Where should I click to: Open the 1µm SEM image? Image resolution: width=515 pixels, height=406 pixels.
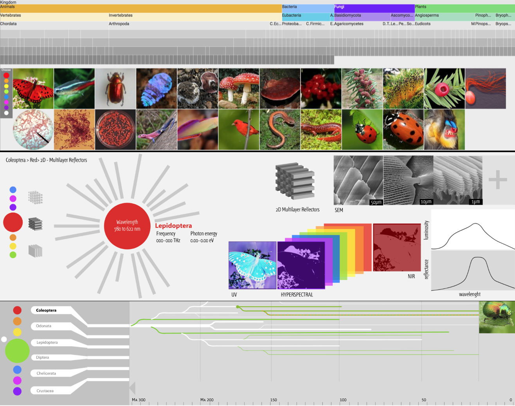(x=458, y=180)
